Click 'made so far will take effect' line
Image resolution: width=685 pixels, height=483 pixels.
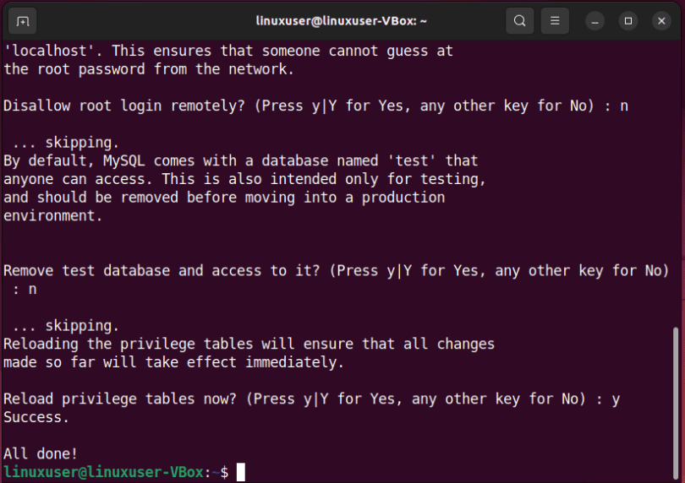click(x=174, y=362)
